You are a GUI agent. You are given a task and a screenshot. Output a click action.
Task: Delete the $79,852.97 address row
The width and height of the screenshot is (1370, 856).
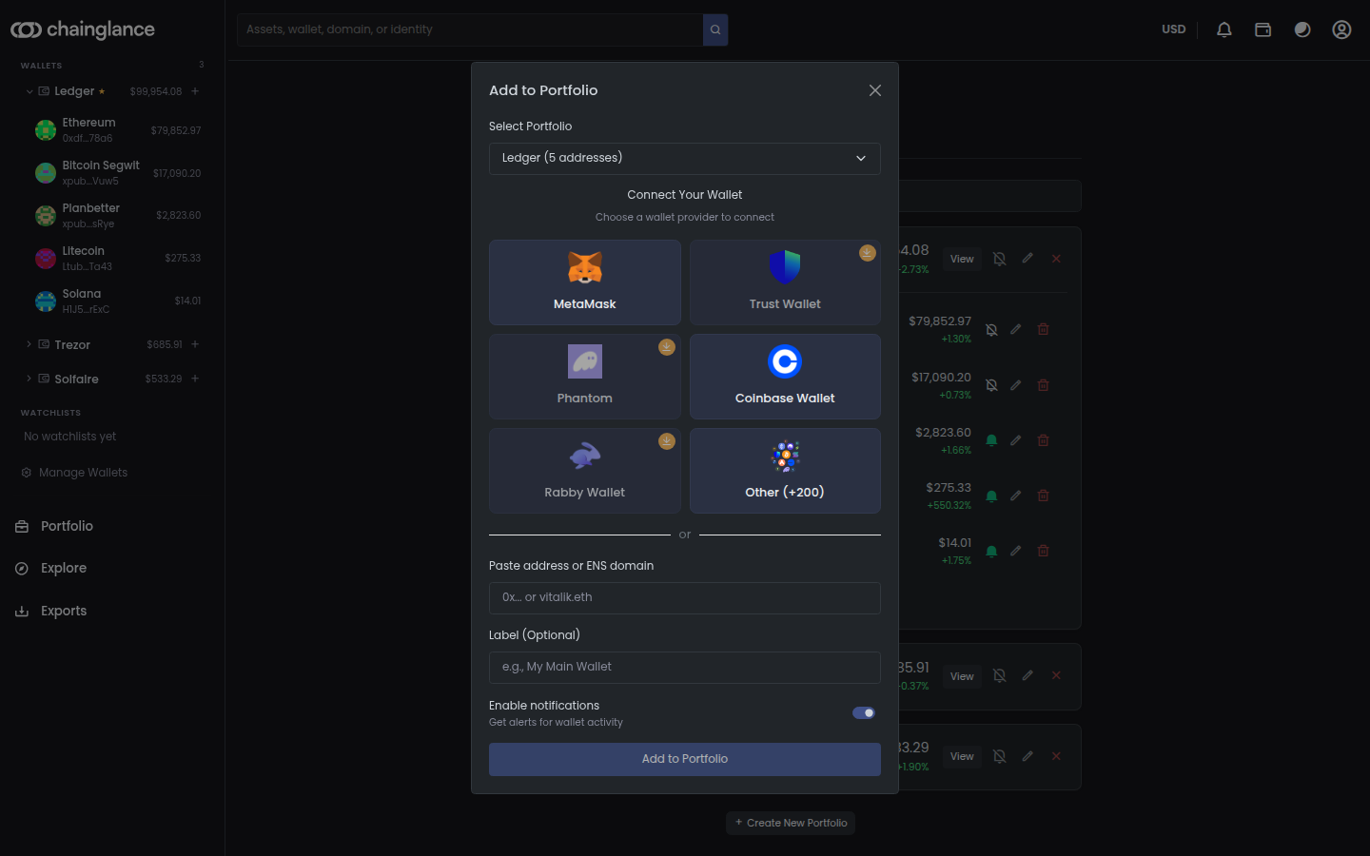click(1043, 329)
